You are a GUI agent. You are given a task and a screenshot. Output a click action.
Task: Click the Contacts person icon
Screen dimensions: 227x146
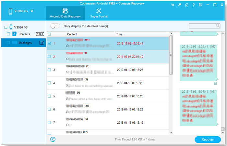pyautogui.click(x=14, y=34)
